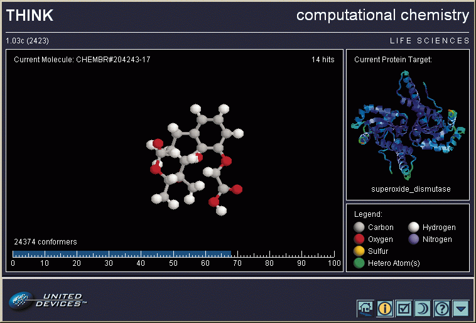Click the Current Molecule CHEMBR label

pyautogui.click(x=82, y=60)
